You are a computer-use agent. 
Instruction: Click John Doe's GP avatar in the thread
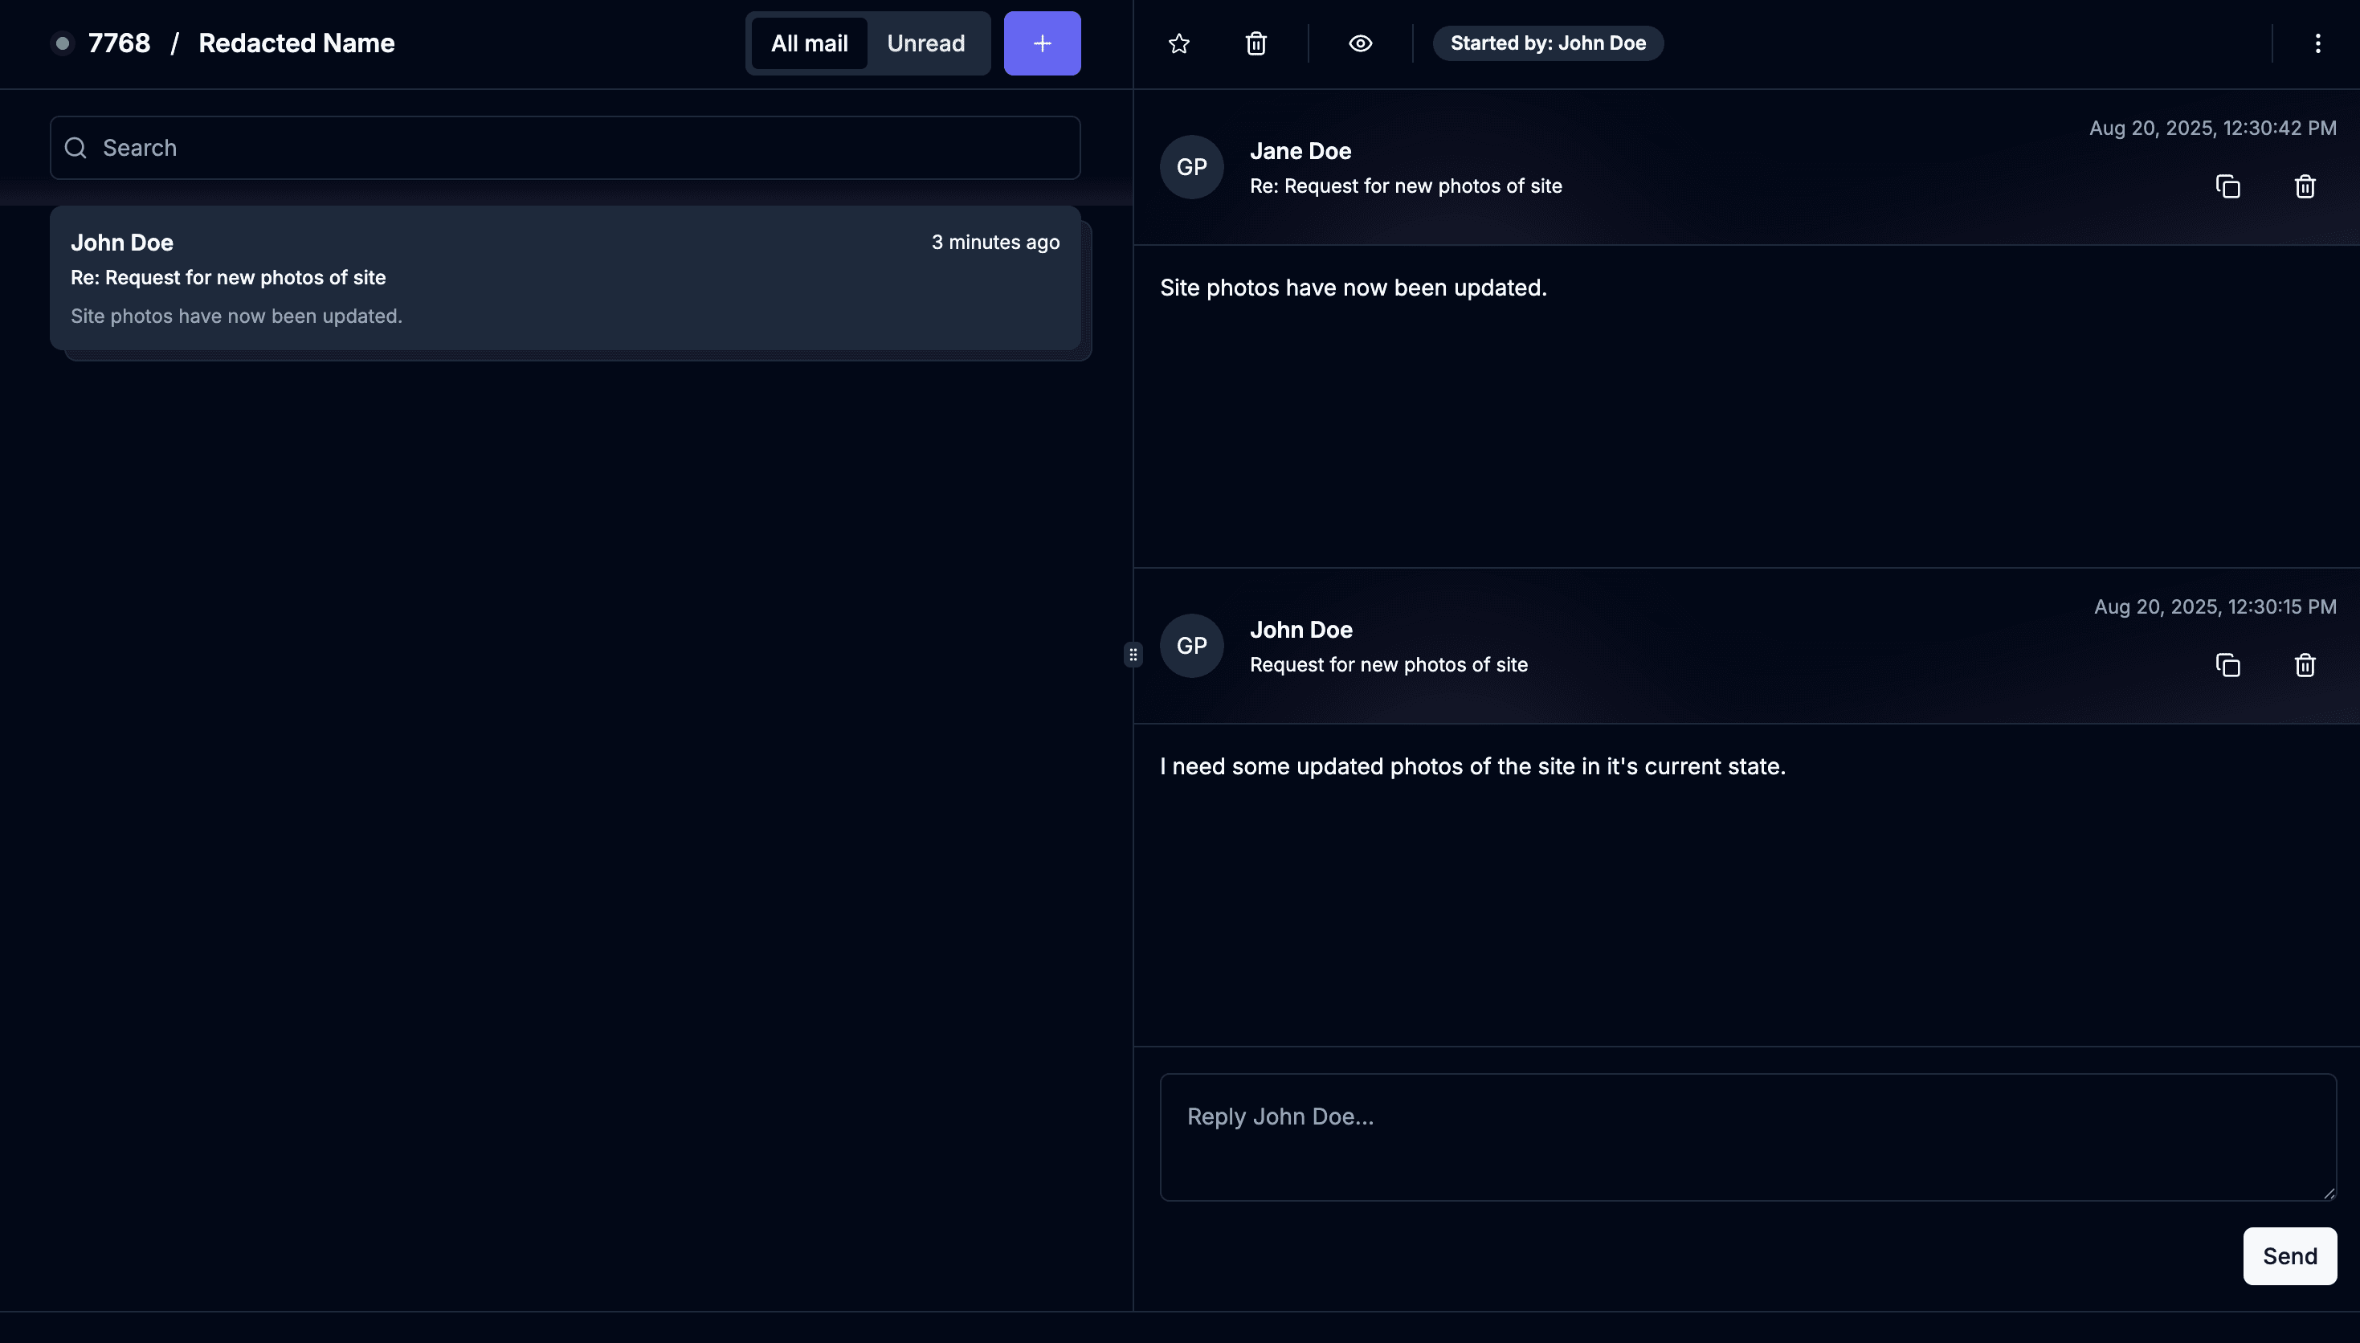coord(1191,646)
